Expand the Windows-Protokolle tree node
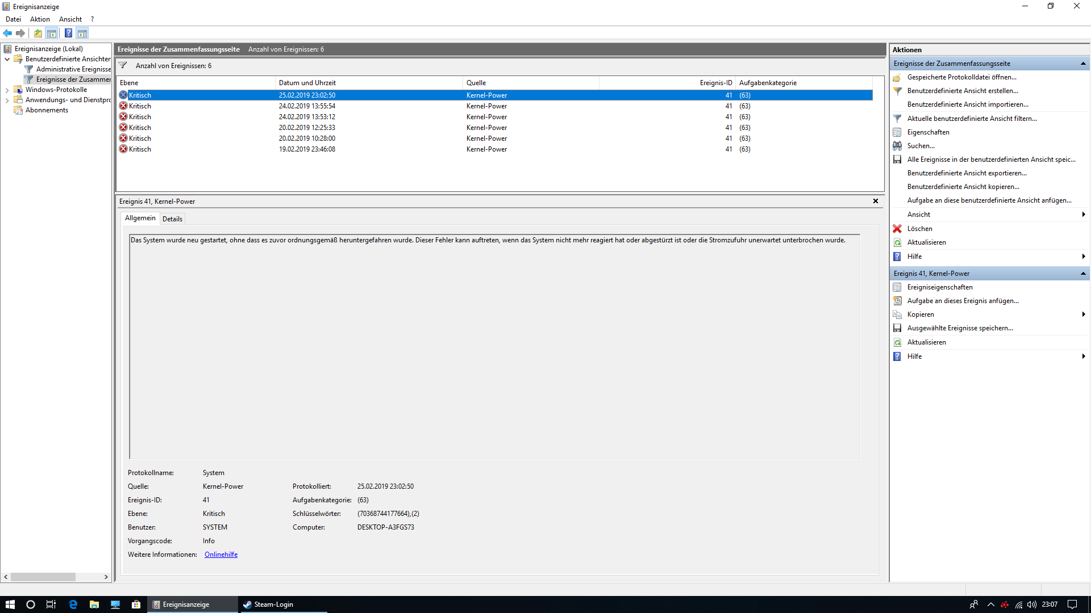 tap(7, 90)
